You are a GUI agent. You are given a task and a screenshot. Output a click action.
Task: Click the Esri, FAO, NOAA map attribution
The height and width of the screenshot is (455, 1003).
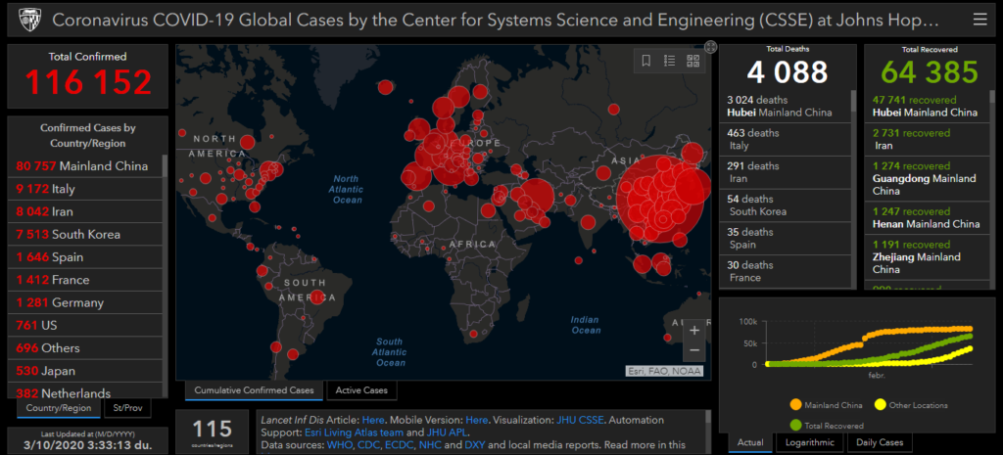(x=664, y=371)
